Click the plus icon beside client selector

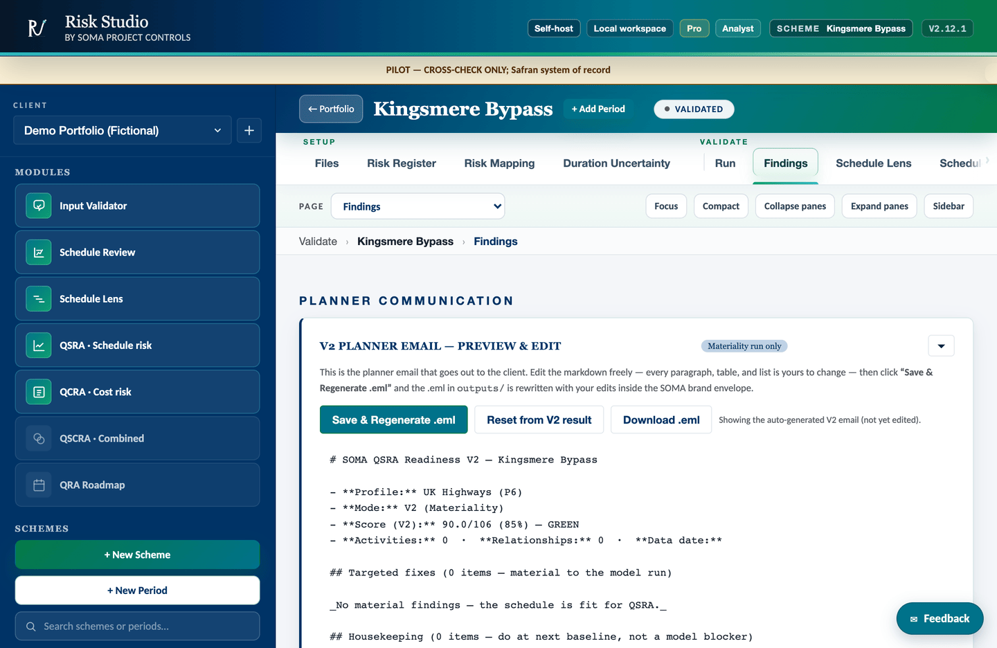coord(249,130)
